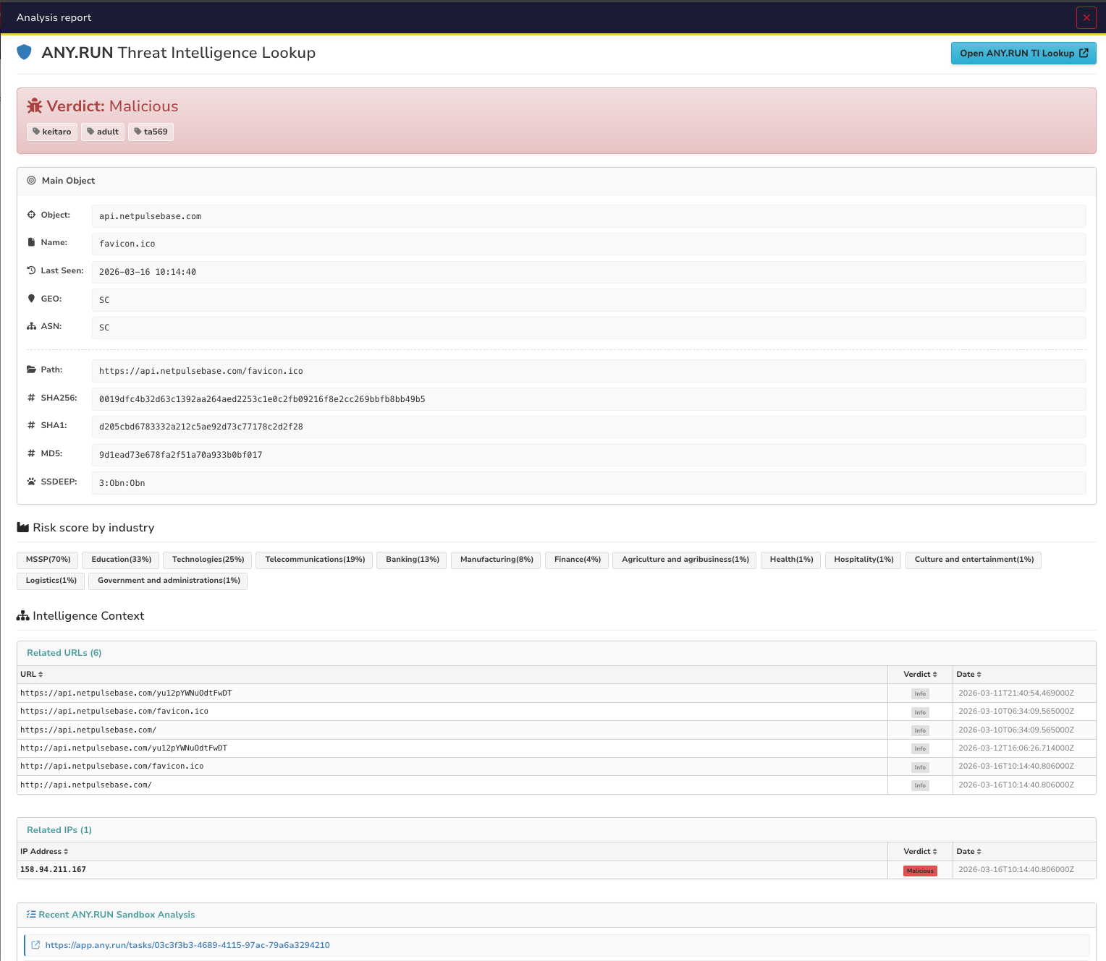Close the Analysis report dialog
Image resolution: width=1106 pixels, height=961 pixels.
pyautogui.click(x=1086, y=17)
